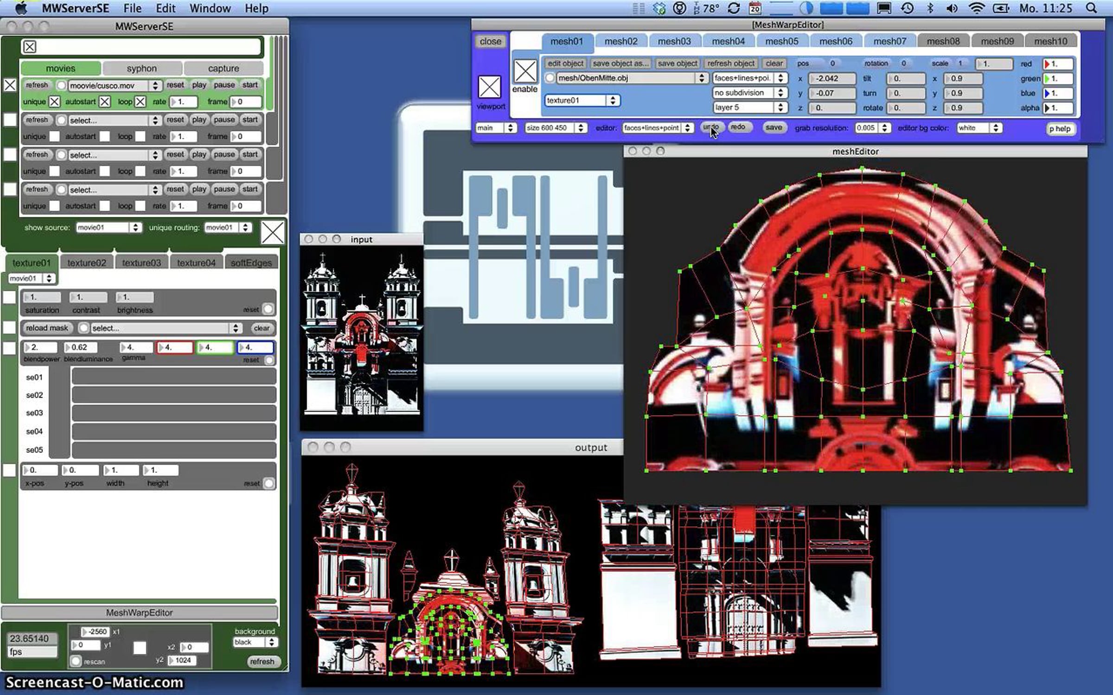Switch to the mesh02 tab

[x=620, y=41]
